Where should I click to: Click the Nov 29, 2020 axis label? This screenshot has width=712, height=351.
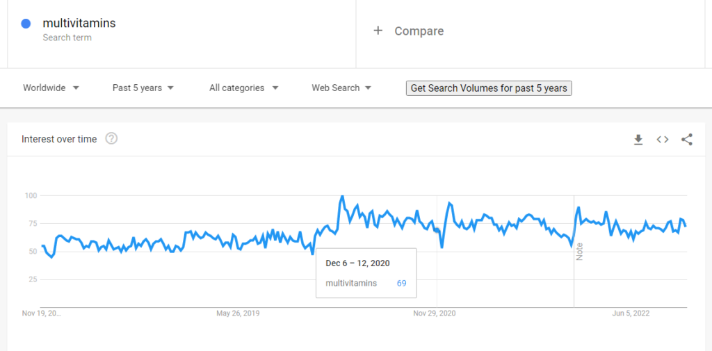coord(435,313)
